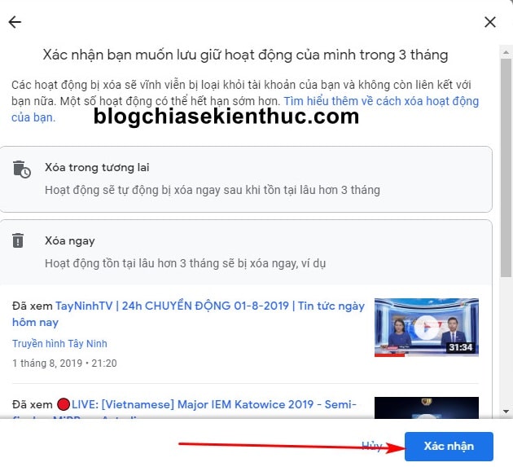This screenshot has height=467, width=513.
Task: Click the play icon on TayNinhTV thumbnail
Action: point(427,327)
